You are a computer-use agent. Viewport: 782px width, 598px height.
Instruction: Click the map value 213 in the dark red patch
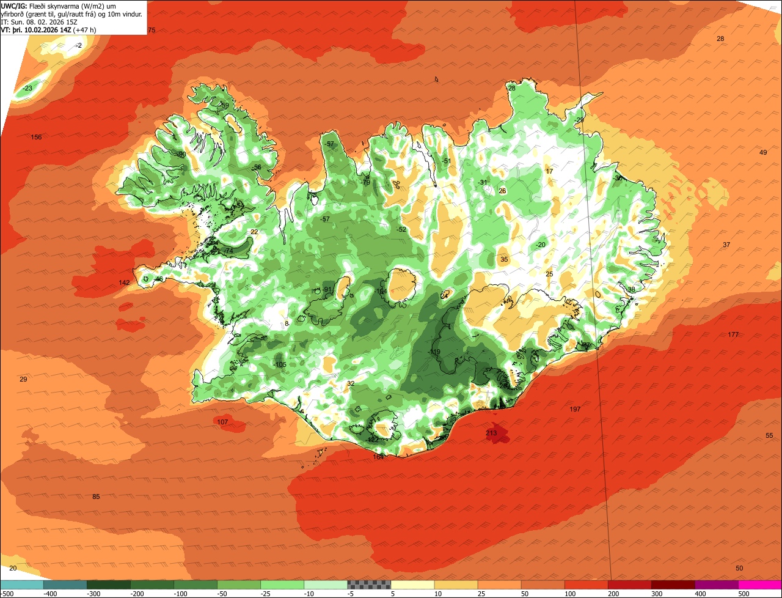point(491,433)
